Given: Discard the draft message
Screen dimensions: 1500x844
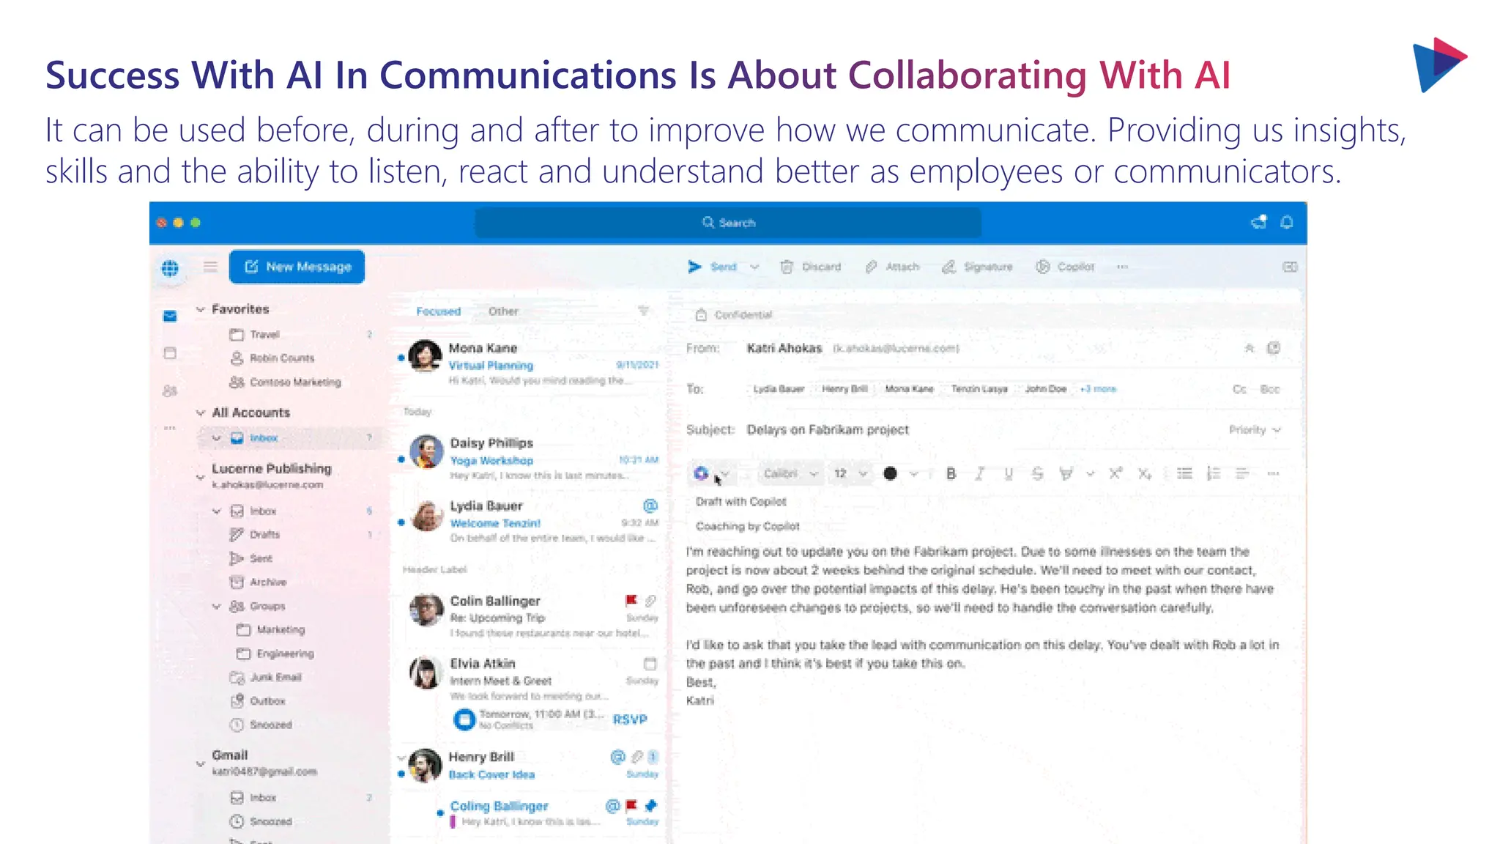Looking at the screenshot, I should point(811,267).
